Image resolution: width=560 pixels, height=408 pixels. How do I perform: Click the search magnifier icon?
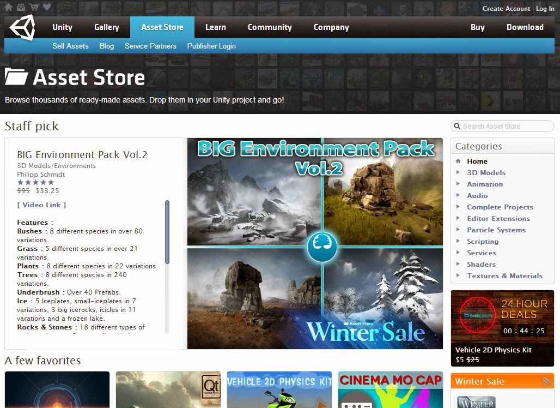[x=457, y=126]
